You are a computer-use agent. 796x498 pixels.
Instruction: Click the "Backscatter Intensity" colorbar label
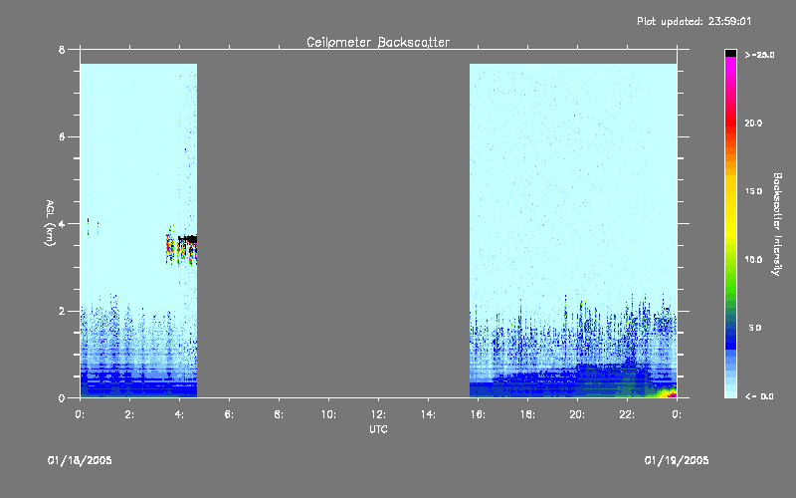click(x=776, y=224)
